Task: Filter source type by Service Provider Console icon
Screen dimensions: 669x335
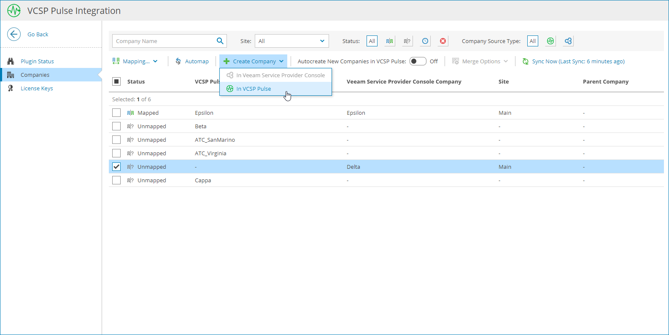Action: [x=568, y=41]
